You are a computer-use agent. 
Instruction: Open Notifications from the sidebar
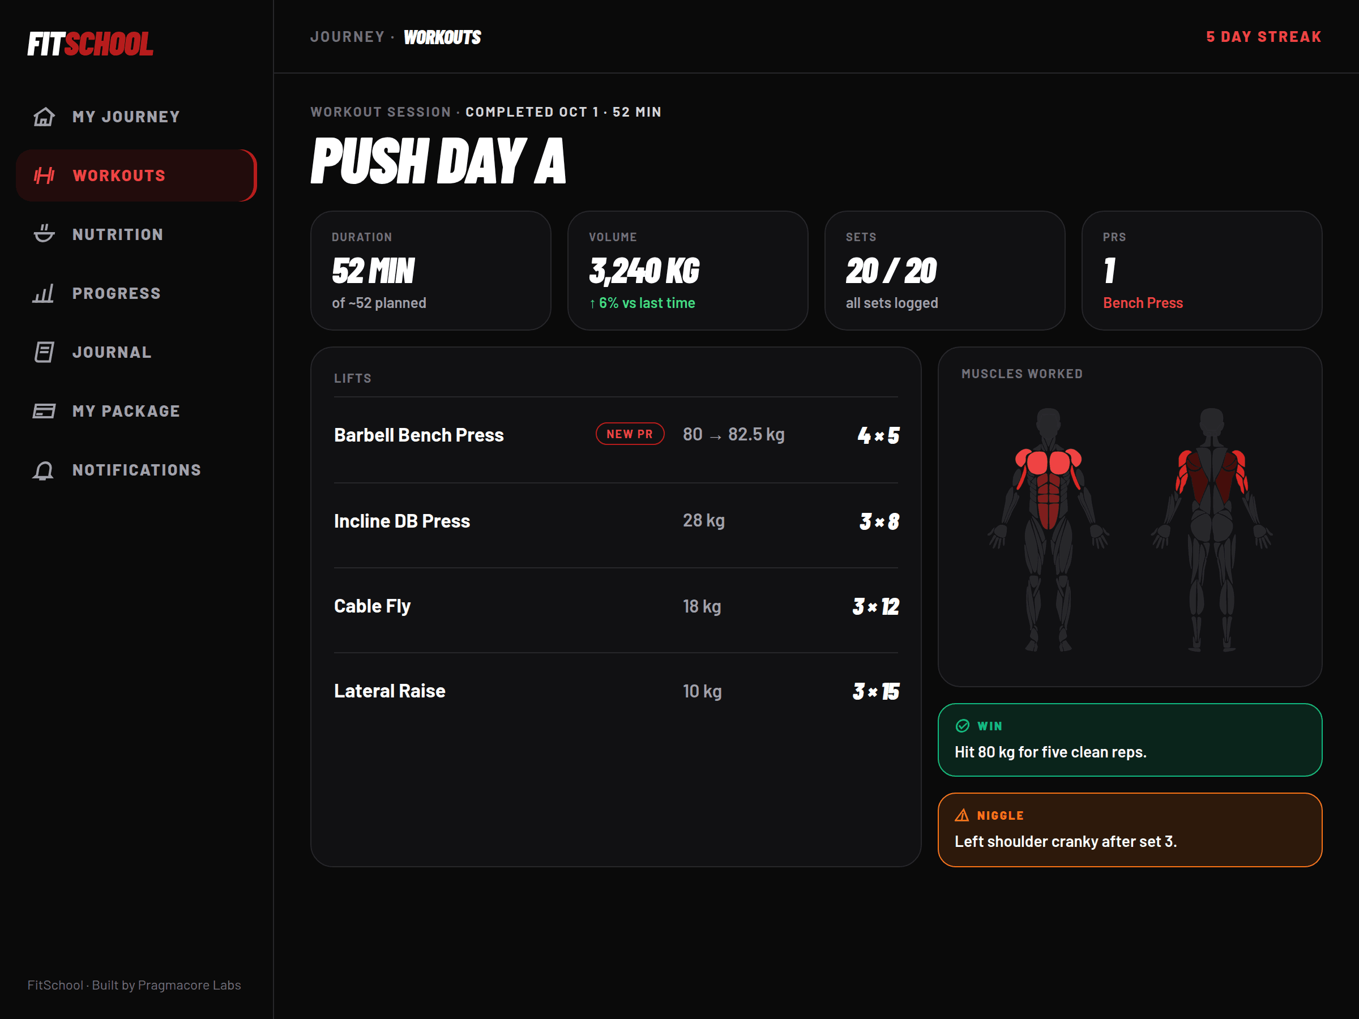[x=136, y=470]
